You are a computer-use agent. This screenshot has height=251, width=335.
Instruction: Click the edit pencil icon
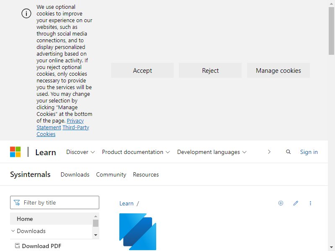[x=296, y=203]
